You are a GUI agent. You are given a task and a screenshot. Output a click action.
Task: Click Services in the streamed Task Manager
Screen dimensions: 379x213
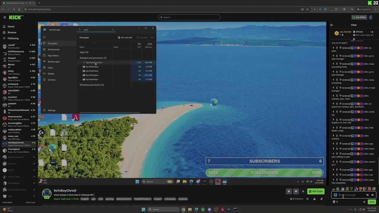point(52,80)
